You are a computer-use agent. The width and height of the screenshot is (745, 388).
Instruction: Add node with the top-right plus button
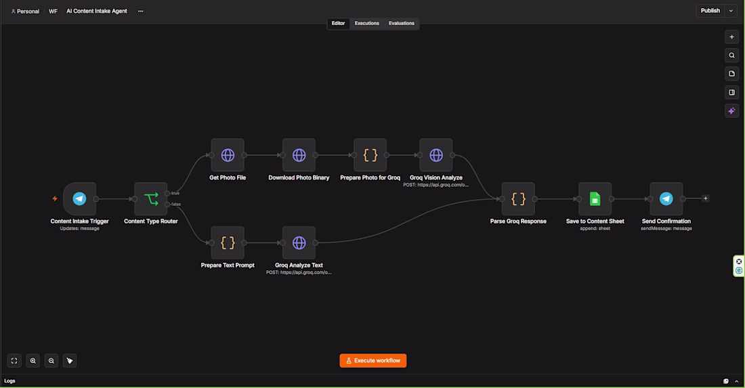731,37
